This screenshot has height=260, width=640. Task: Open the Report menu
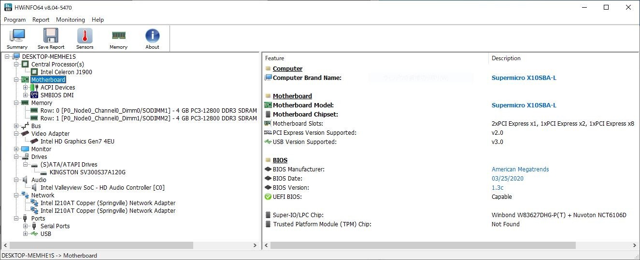point(41,20)
